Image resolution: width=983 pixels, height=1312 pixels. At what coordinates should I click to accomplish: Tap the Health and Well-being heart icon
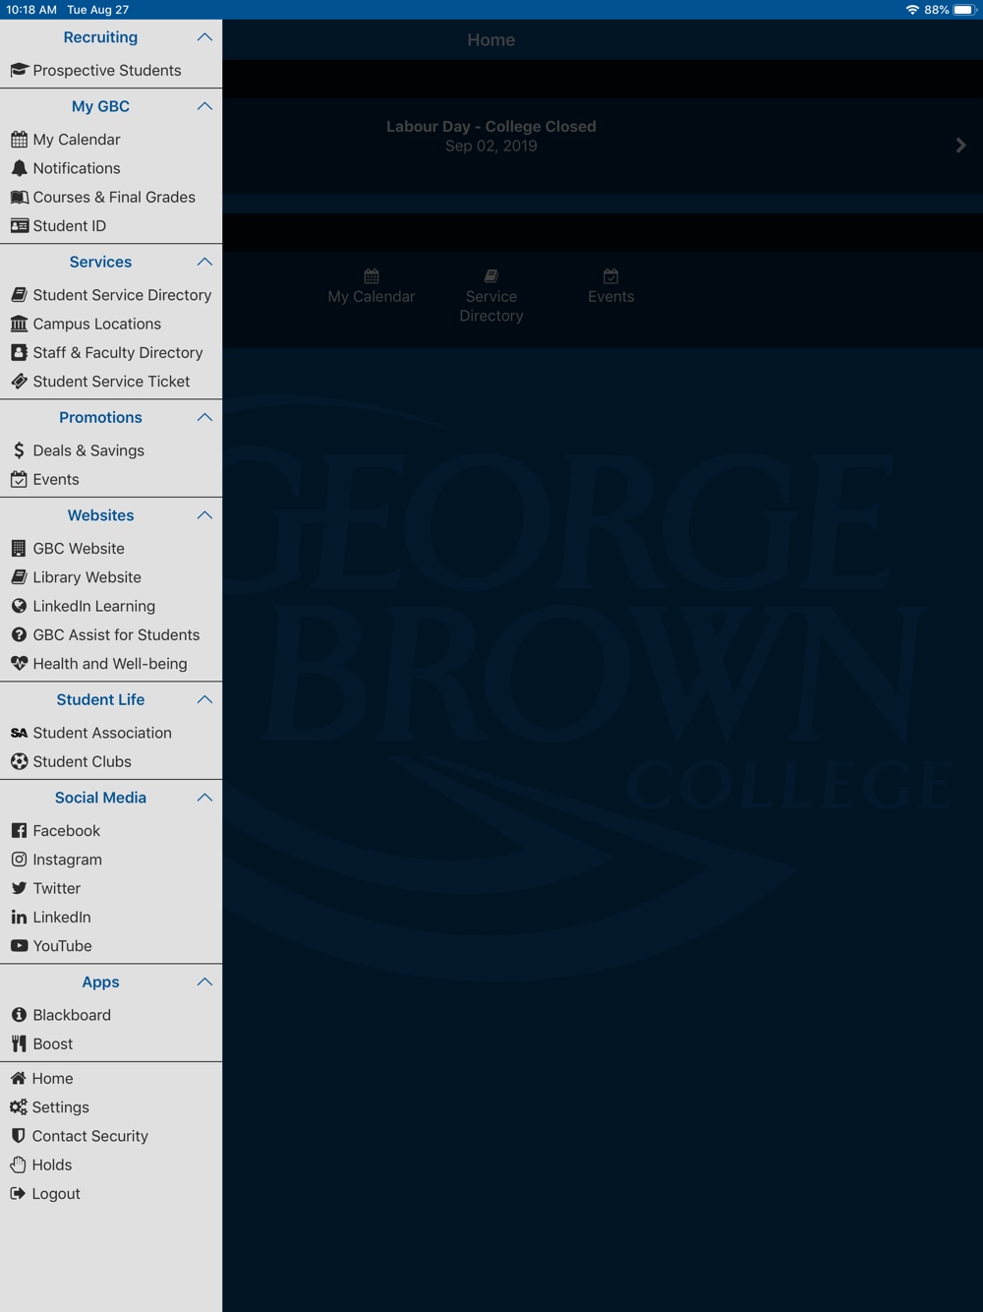click(19, 664)
